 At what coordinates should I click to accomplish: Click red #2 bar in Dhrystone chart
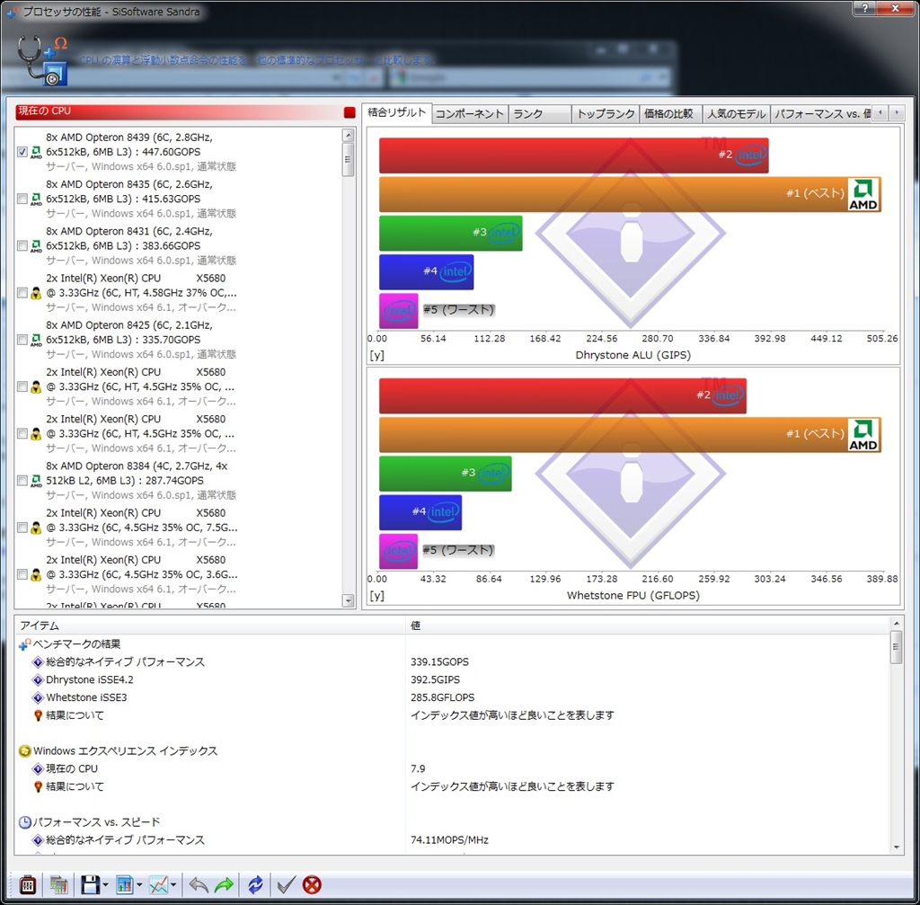click(x=573, y=155)
